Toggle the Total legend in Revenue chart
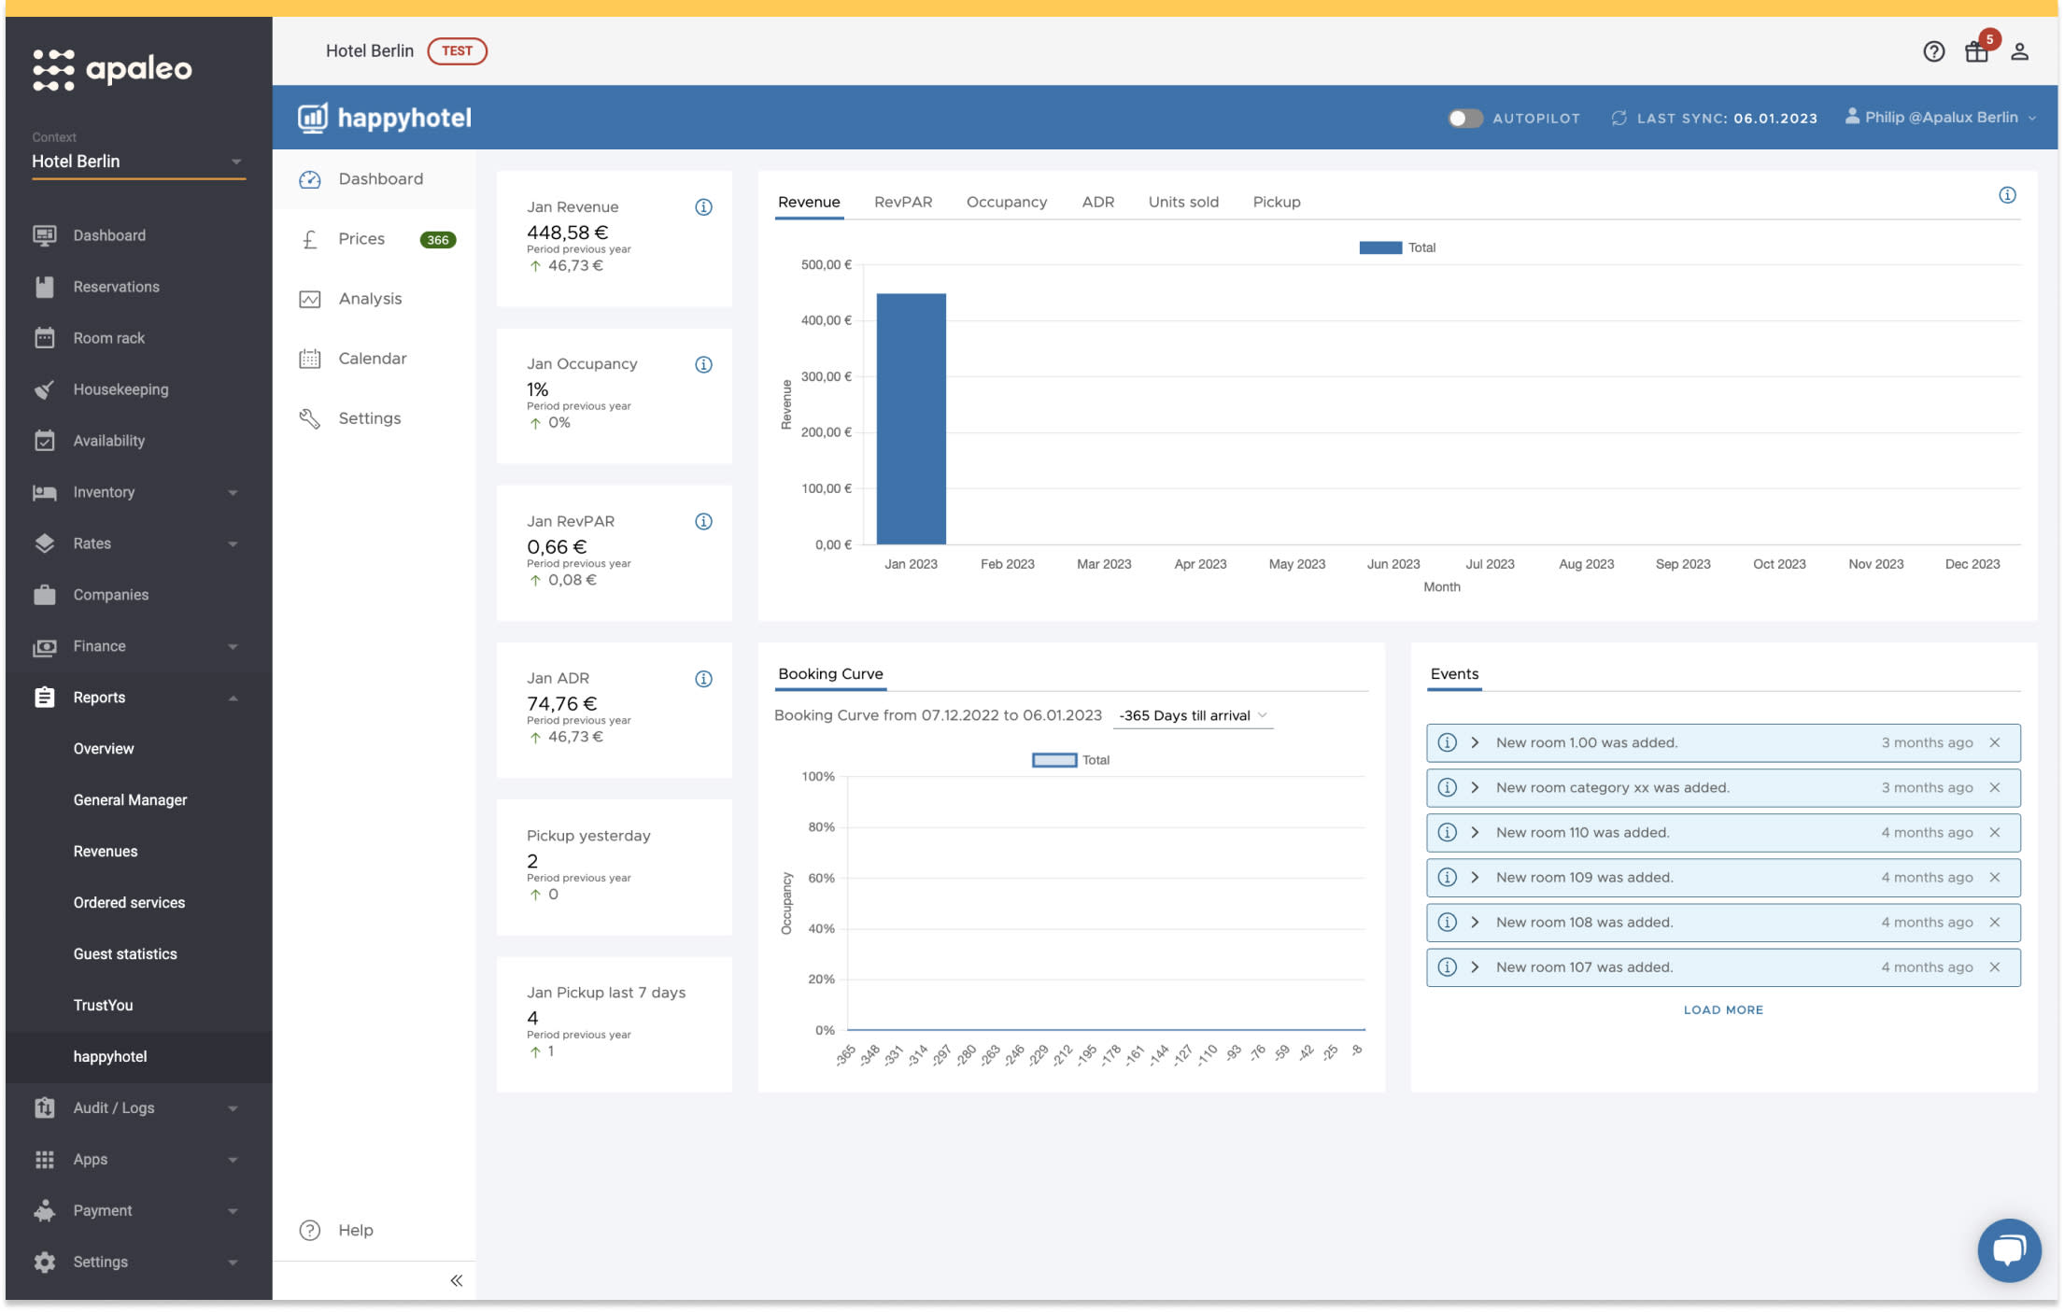 point(1397,247)
